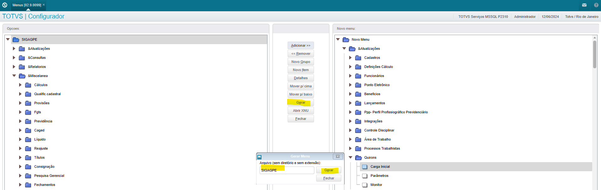The image size is (601, 190).
Task: Click the SIGAGPE folder icon
Action: [x=16, y=39]
